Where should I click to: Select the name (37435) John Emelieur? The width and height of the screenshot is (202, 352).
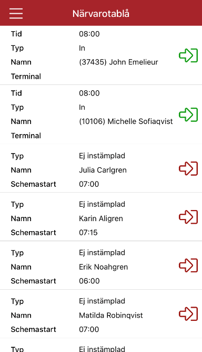coord(118,62)
